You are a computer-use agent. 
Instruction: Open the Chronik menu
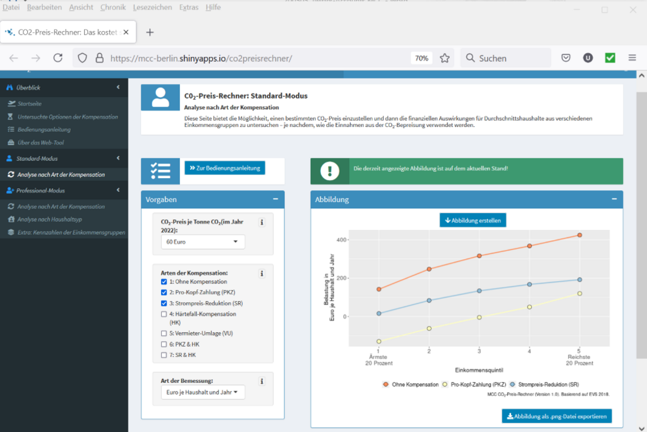[x=113, y=8]
